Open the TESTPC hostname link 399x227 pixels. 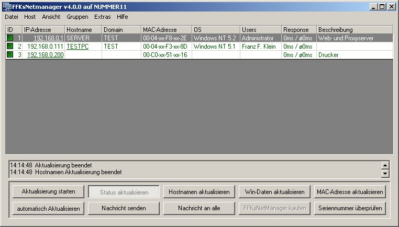[77, 47]
